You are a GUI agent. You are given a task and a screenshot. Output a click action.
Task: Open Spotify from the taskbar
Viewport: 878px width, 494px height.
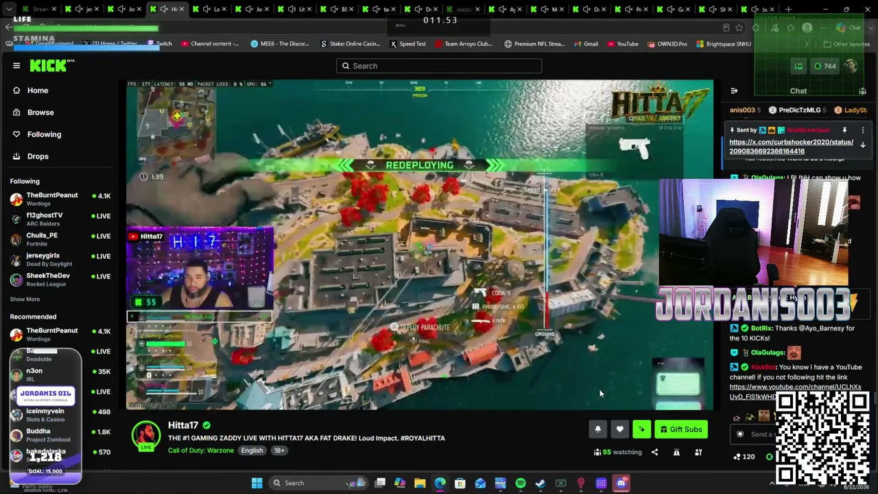521,483
